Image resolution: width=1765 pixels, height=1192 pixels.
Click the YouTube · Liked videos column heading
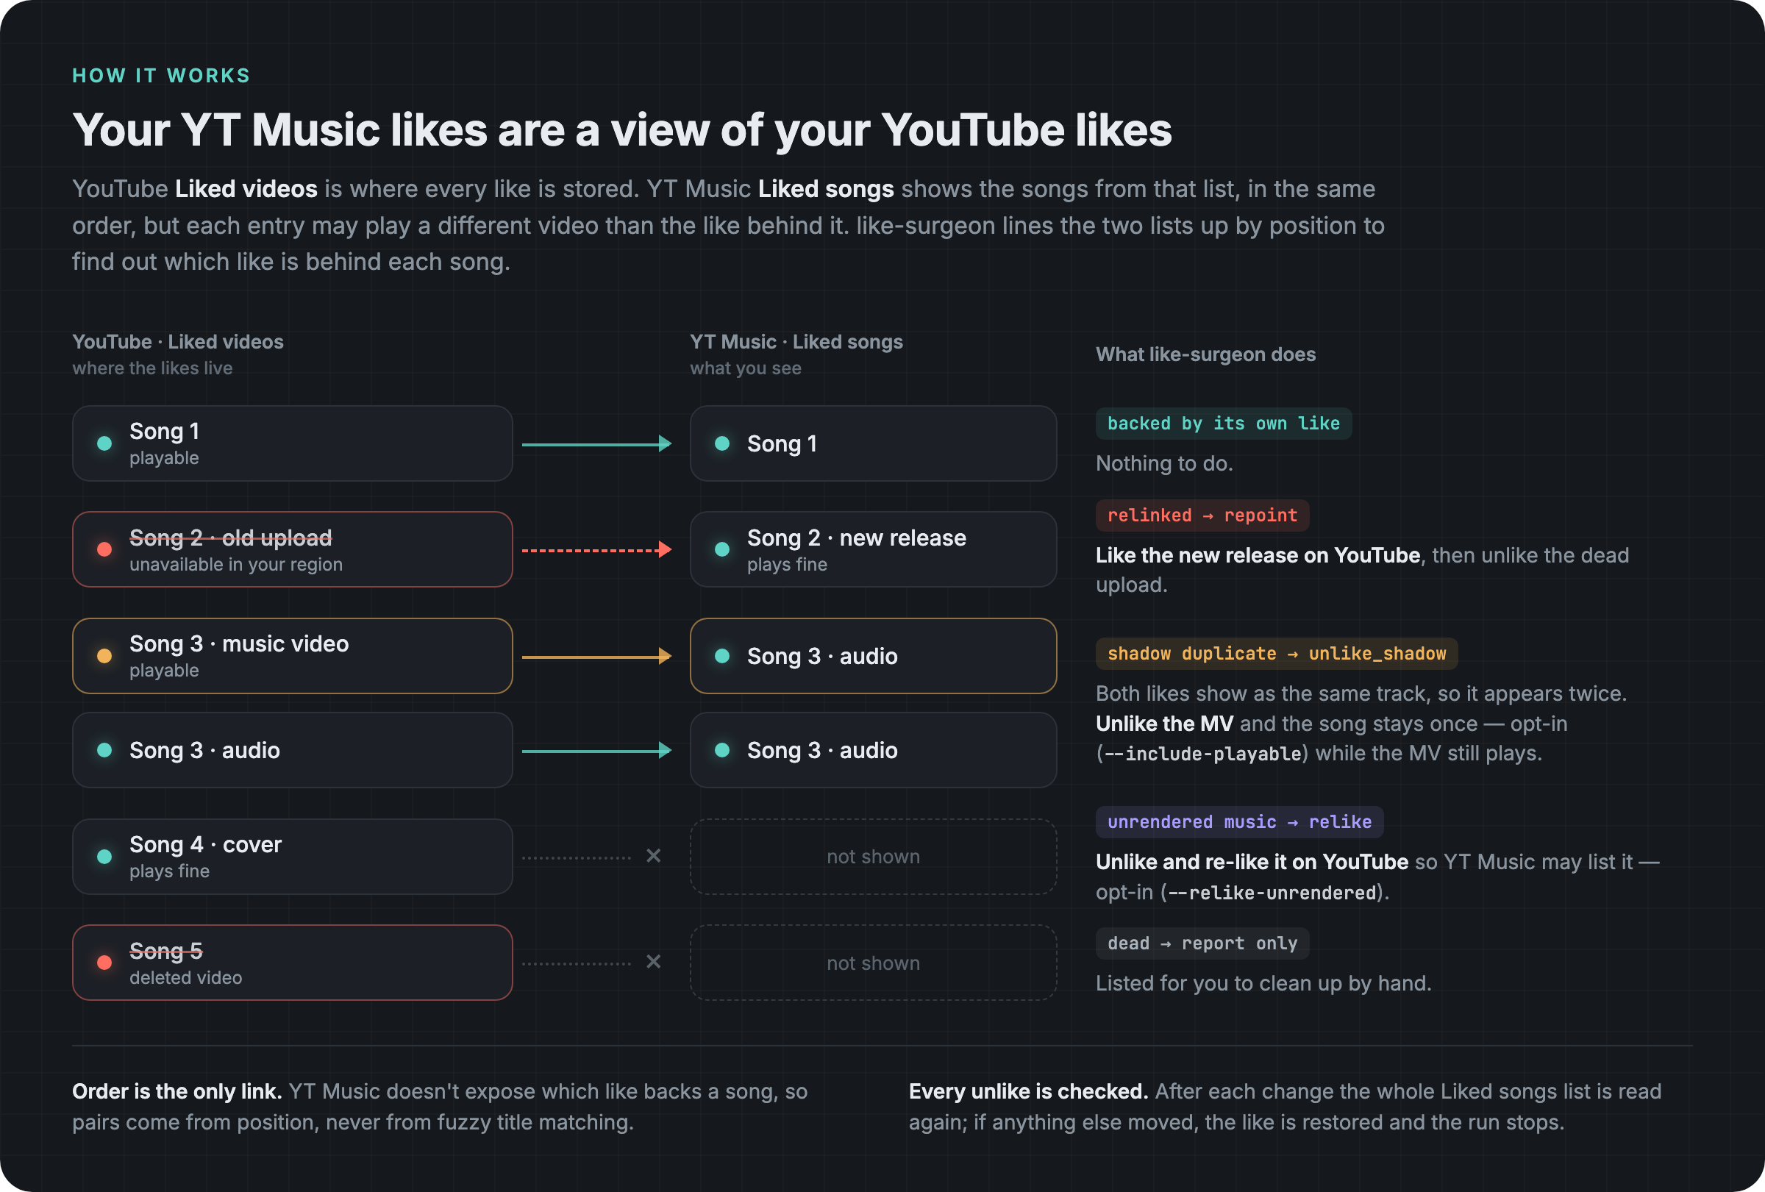pyautogui.click(x=178, y=343)
